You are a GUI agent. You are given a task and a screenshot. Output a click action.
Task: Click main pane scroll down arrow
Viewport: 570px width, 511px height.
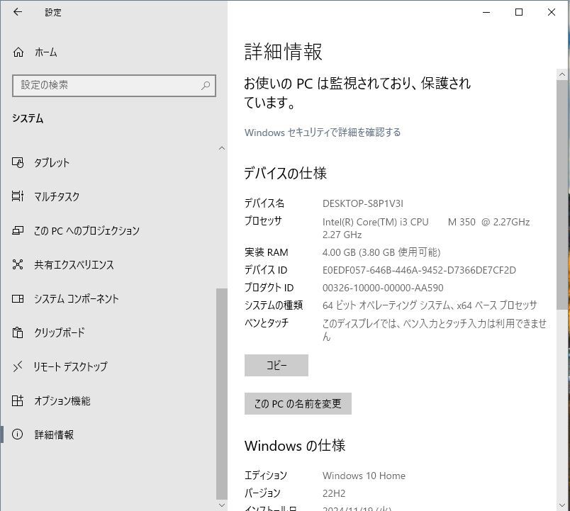(562, 505)
